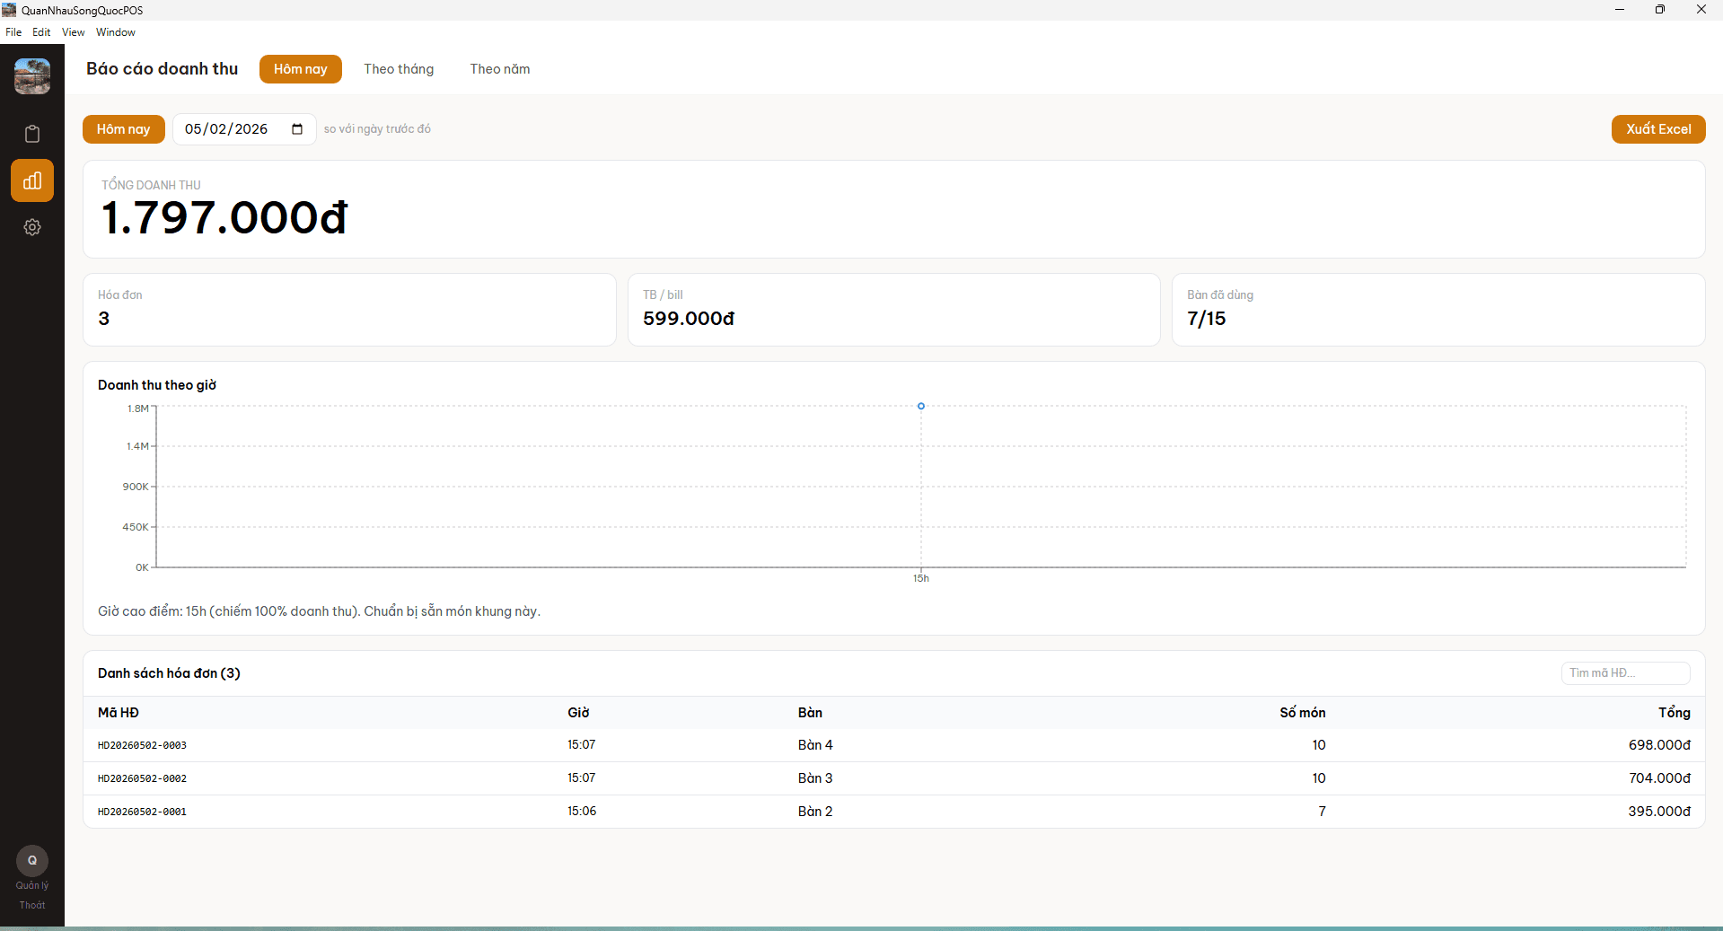Click the Mã HĐ column header

[x=119, y=713]
